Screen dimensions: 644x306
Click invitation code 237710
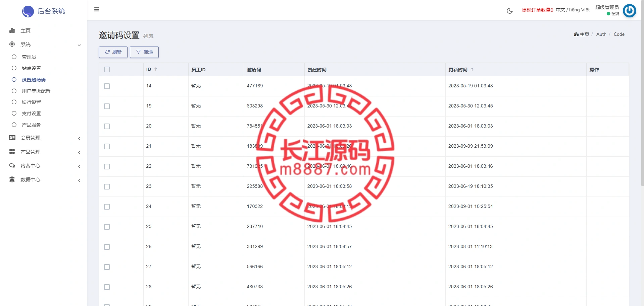255,227
